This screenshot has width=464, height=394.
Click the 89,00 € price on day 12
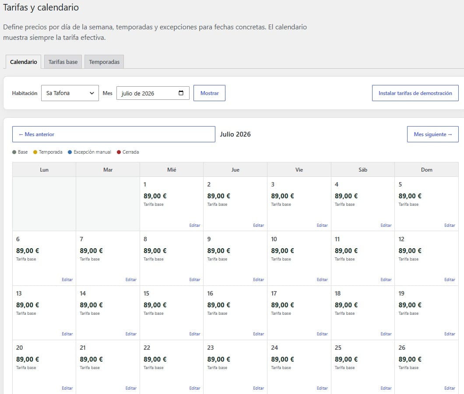(410, 251)
